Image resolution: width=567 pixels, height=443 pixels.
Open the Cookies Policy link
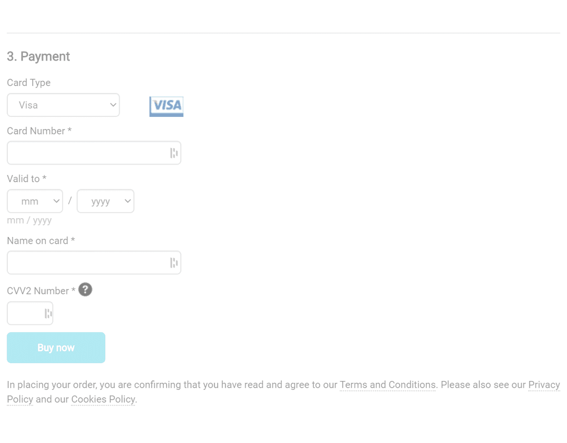point(103,399)
